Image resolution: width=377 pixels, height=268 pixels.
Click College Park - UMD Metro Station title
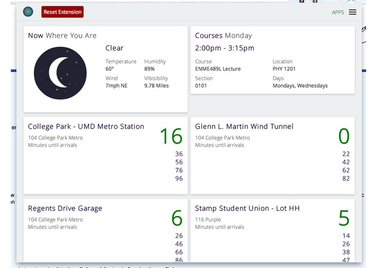tap(86, 126)
